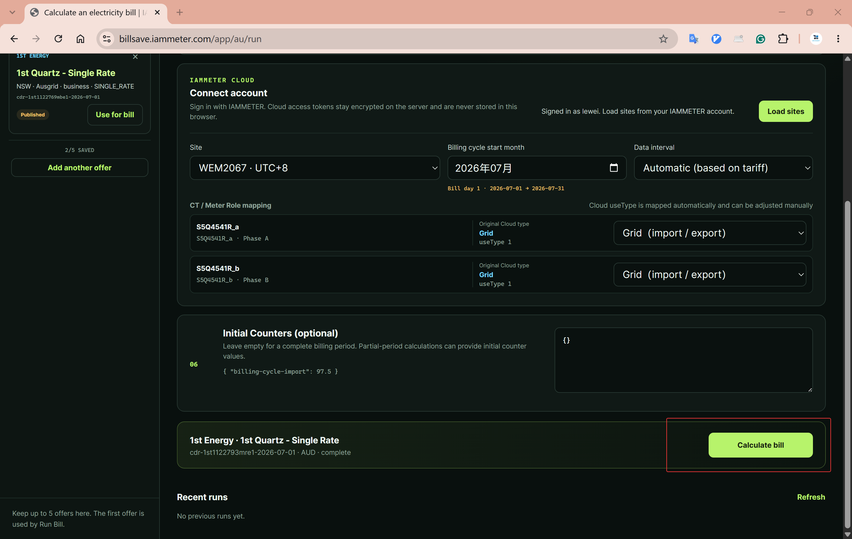
Task: Click the address bar URL
Action: tap(190, 39)
